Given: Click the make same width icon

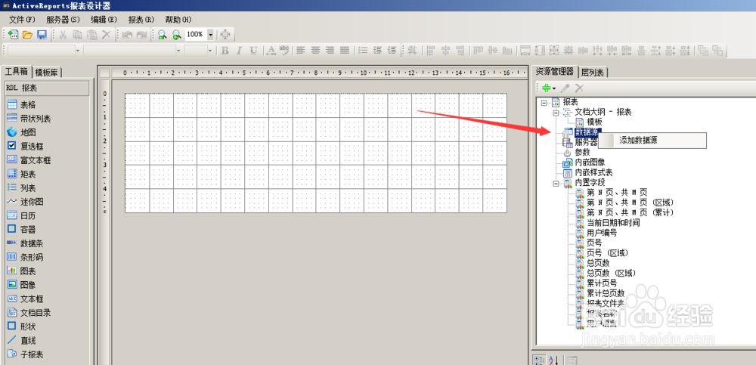Looking at the screenshot, I should tap(525, 50).
